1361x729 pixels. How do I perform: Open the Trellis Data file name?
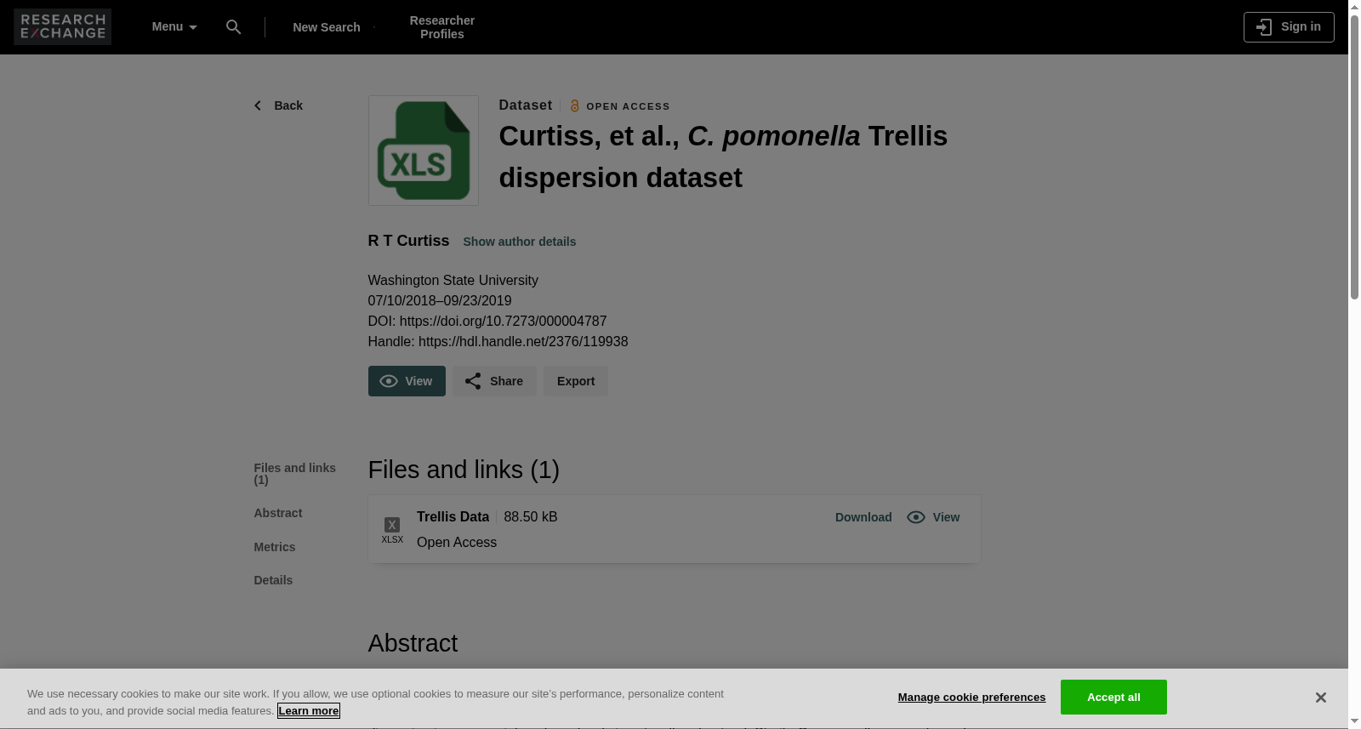click(x=453, y=517)
